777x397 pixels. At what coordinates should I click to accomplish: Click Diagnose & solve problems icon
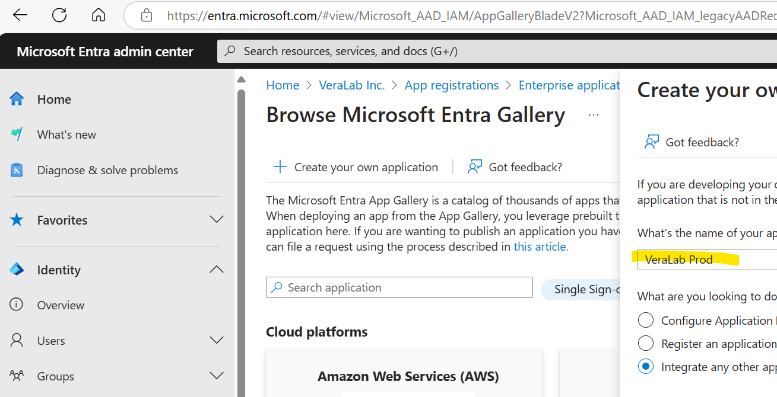pos(17,170)
